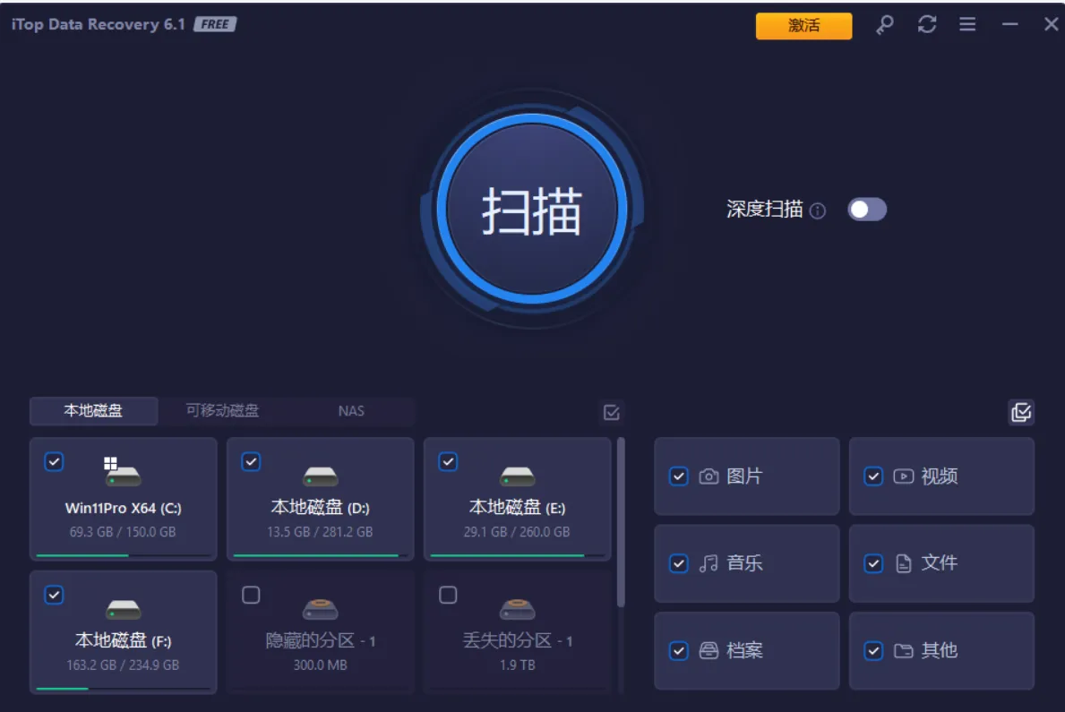1065x712 pixels.
Task: Uncheck the Win11Pro X64 (C:) drive checkbox
Action: click(x=54, y=462)
